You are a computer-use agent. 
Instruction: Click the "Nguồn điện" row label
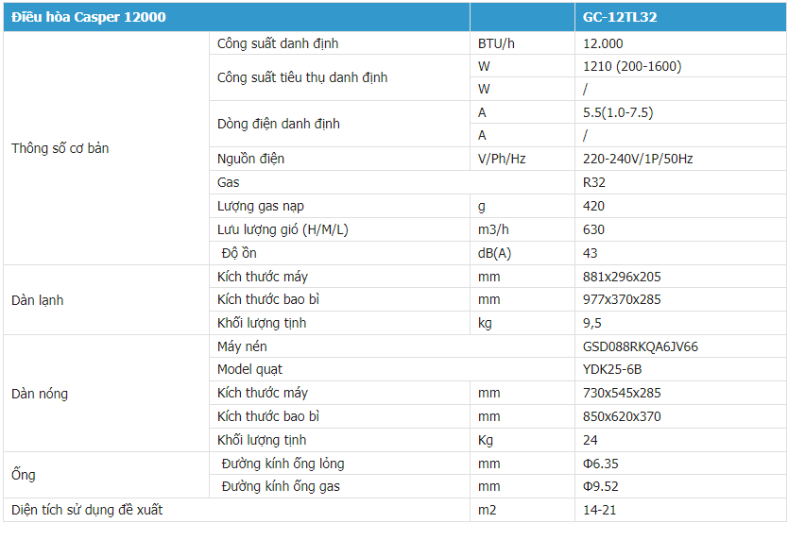point(250,159)
